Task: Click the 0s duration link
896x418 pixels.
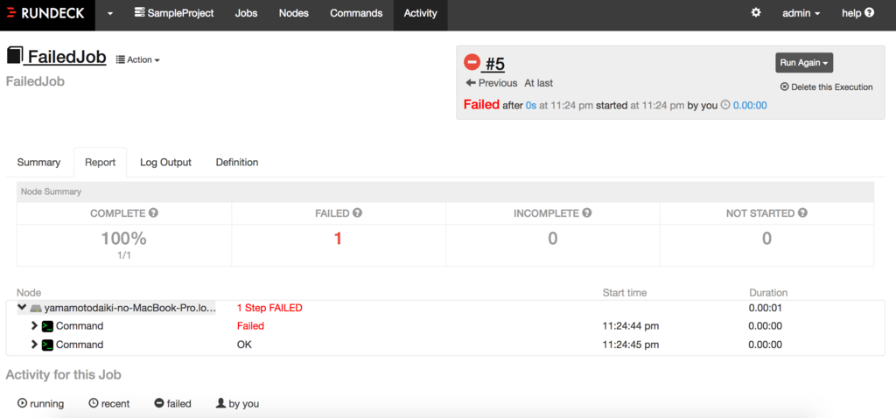Action: [531, 105]
